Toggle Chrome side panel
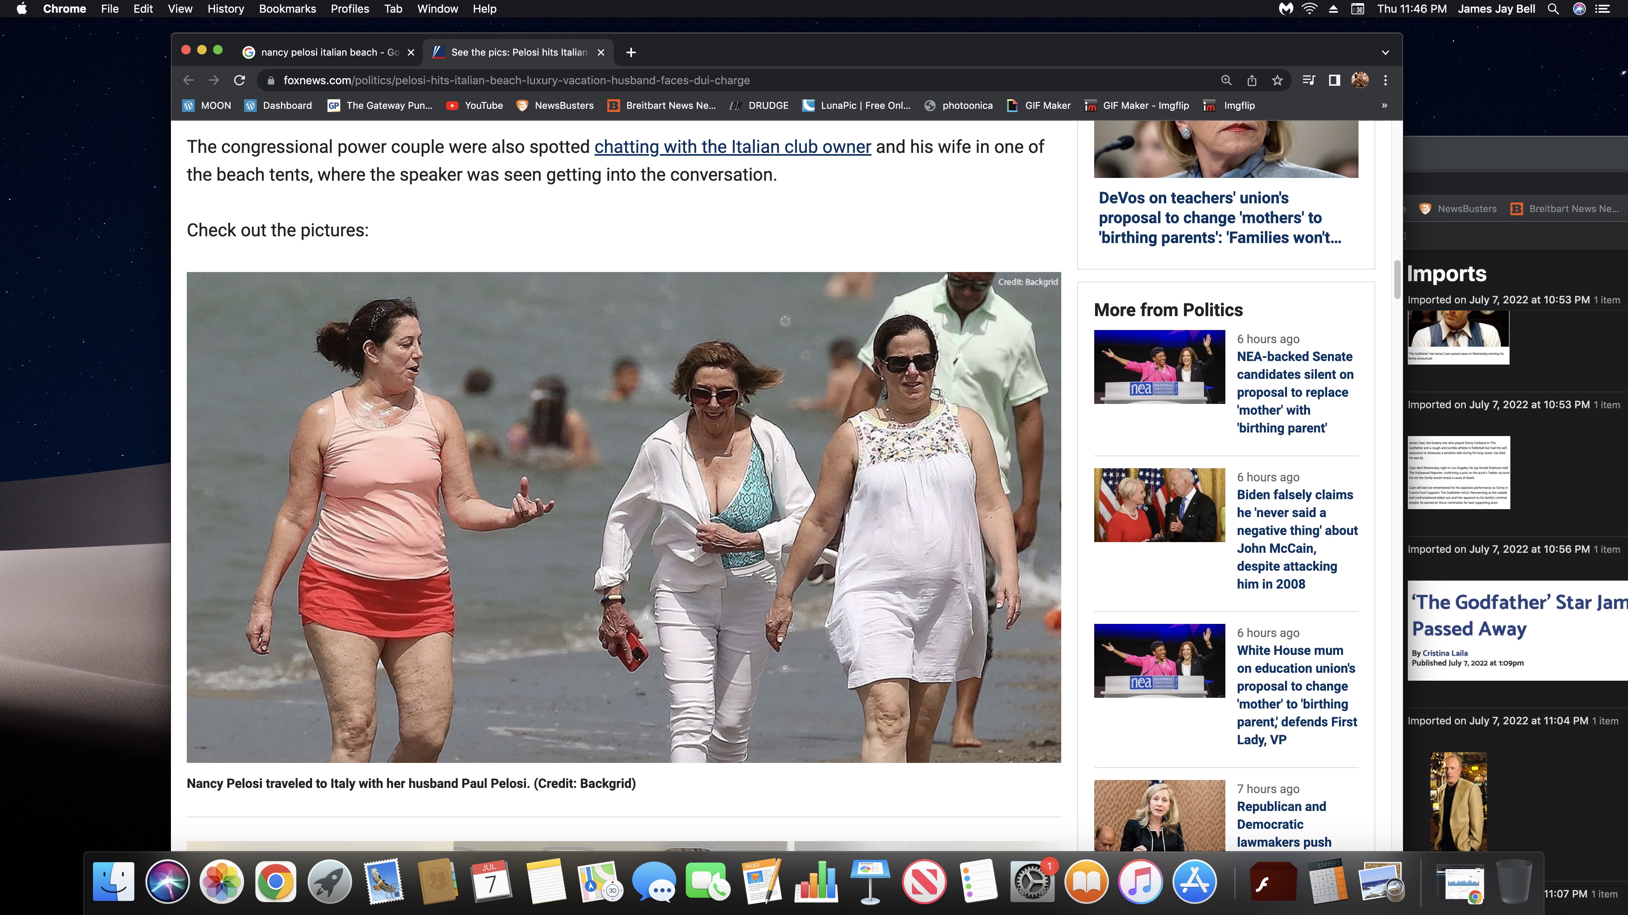Screen dimensions: 1628x915 1334,80
